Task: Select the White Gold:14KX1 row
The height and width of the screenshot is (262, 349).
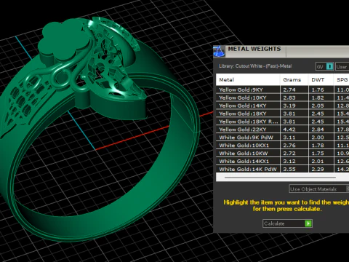Action: point(282,162)
